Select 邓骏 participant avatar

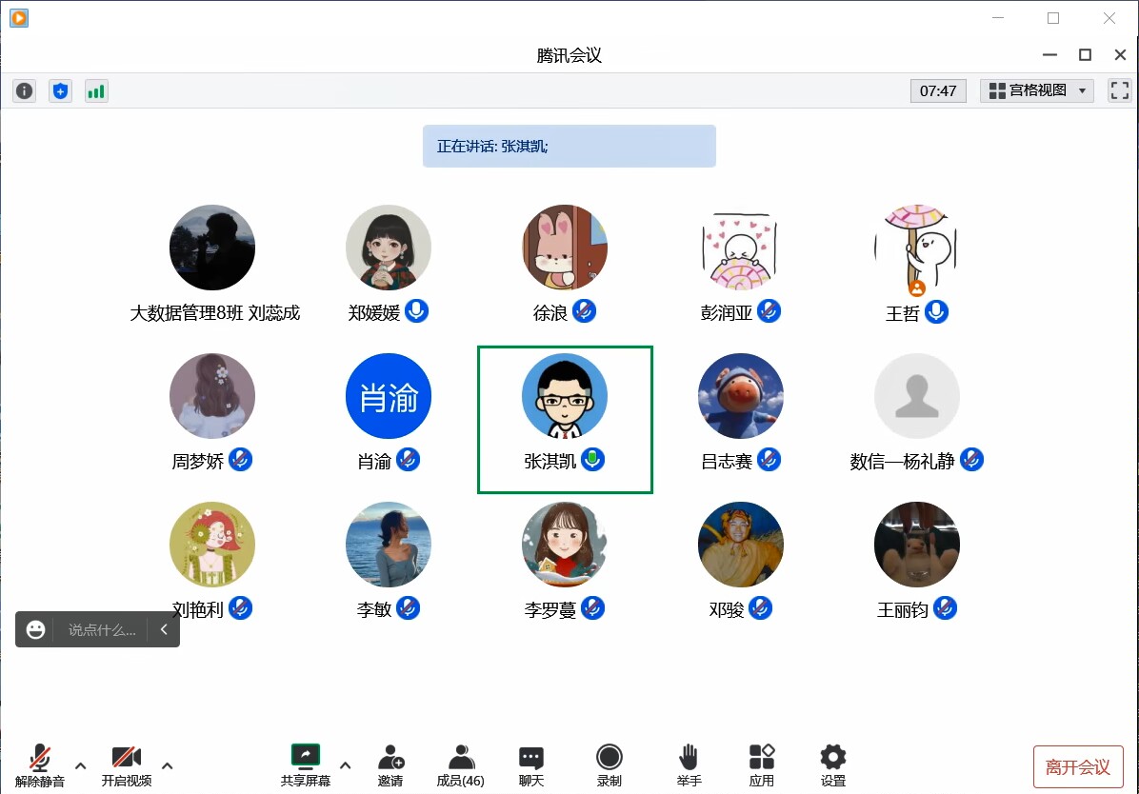[x=740, y=545]
